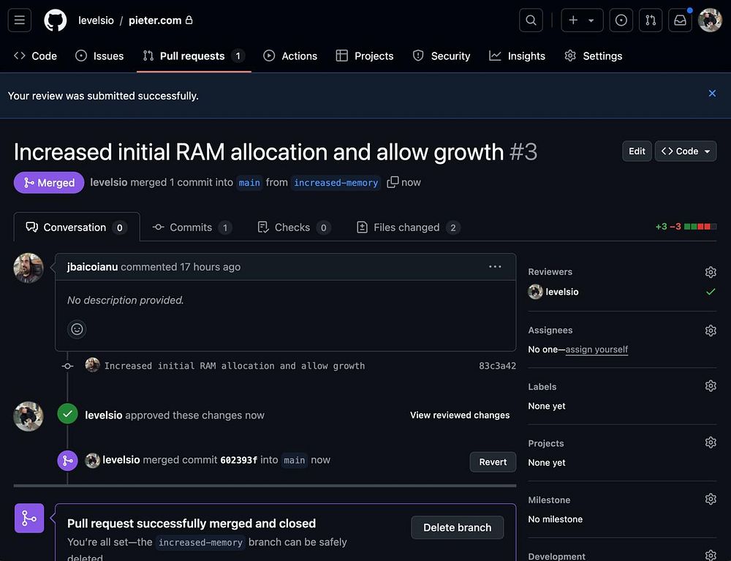Open pieter.com repository link
This screenshot has height=561, width=731.
click(155, 20)
